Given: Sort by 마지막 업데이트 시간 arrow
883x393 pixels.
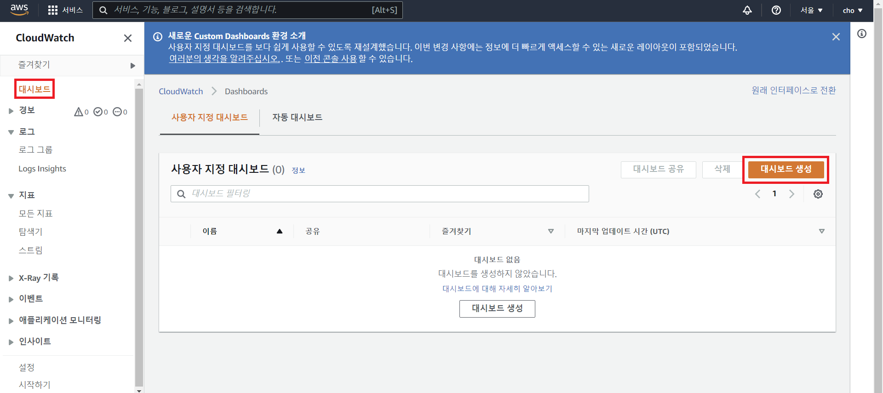Looking at the screenshot, I should tap(822, 231).
